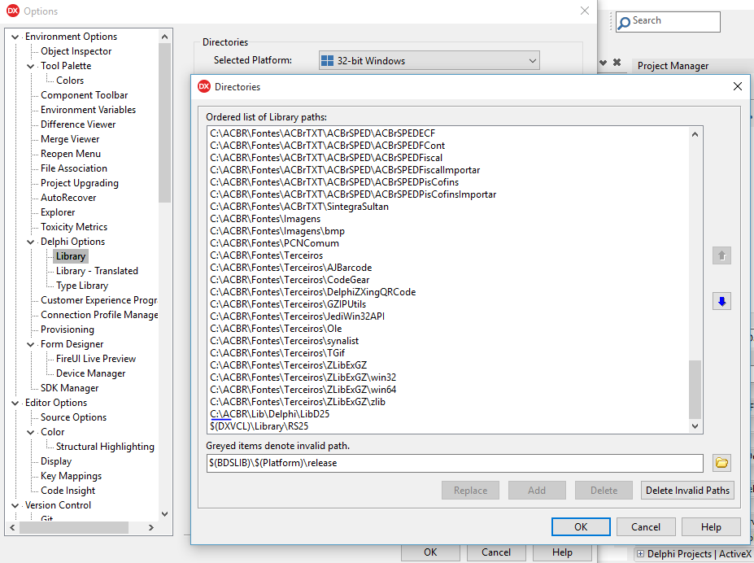The width and height of the screenshot is (754, 563).
Task: Close the Directories dialog
Action: (x=737, y=86)
